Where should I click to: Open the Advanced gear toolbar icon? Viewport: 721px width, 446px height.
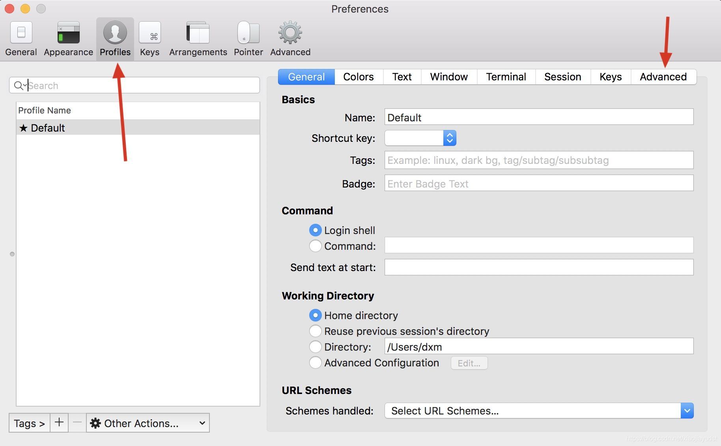pyautogui.click(x=290, y=32)
